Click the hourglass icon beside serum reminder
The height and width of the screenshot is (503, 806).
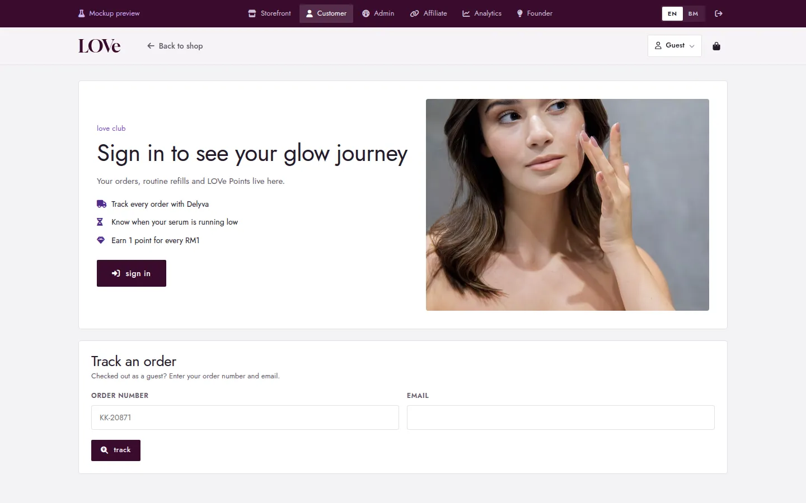pyautogui.click(x=100, y=222)
